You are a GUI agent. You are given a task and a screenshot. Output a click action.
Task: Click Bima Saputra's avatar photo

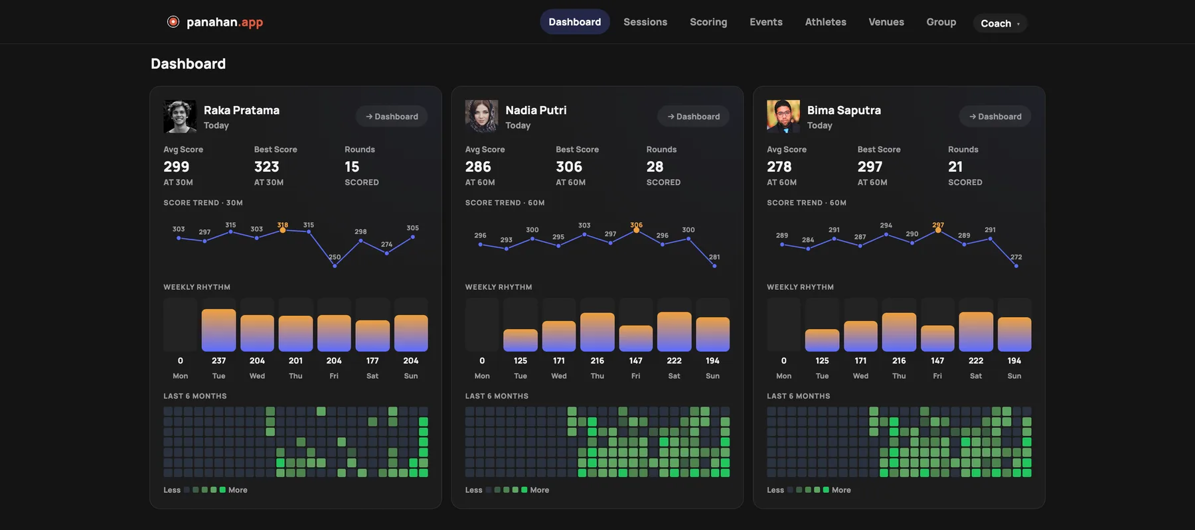coord(783,117)
